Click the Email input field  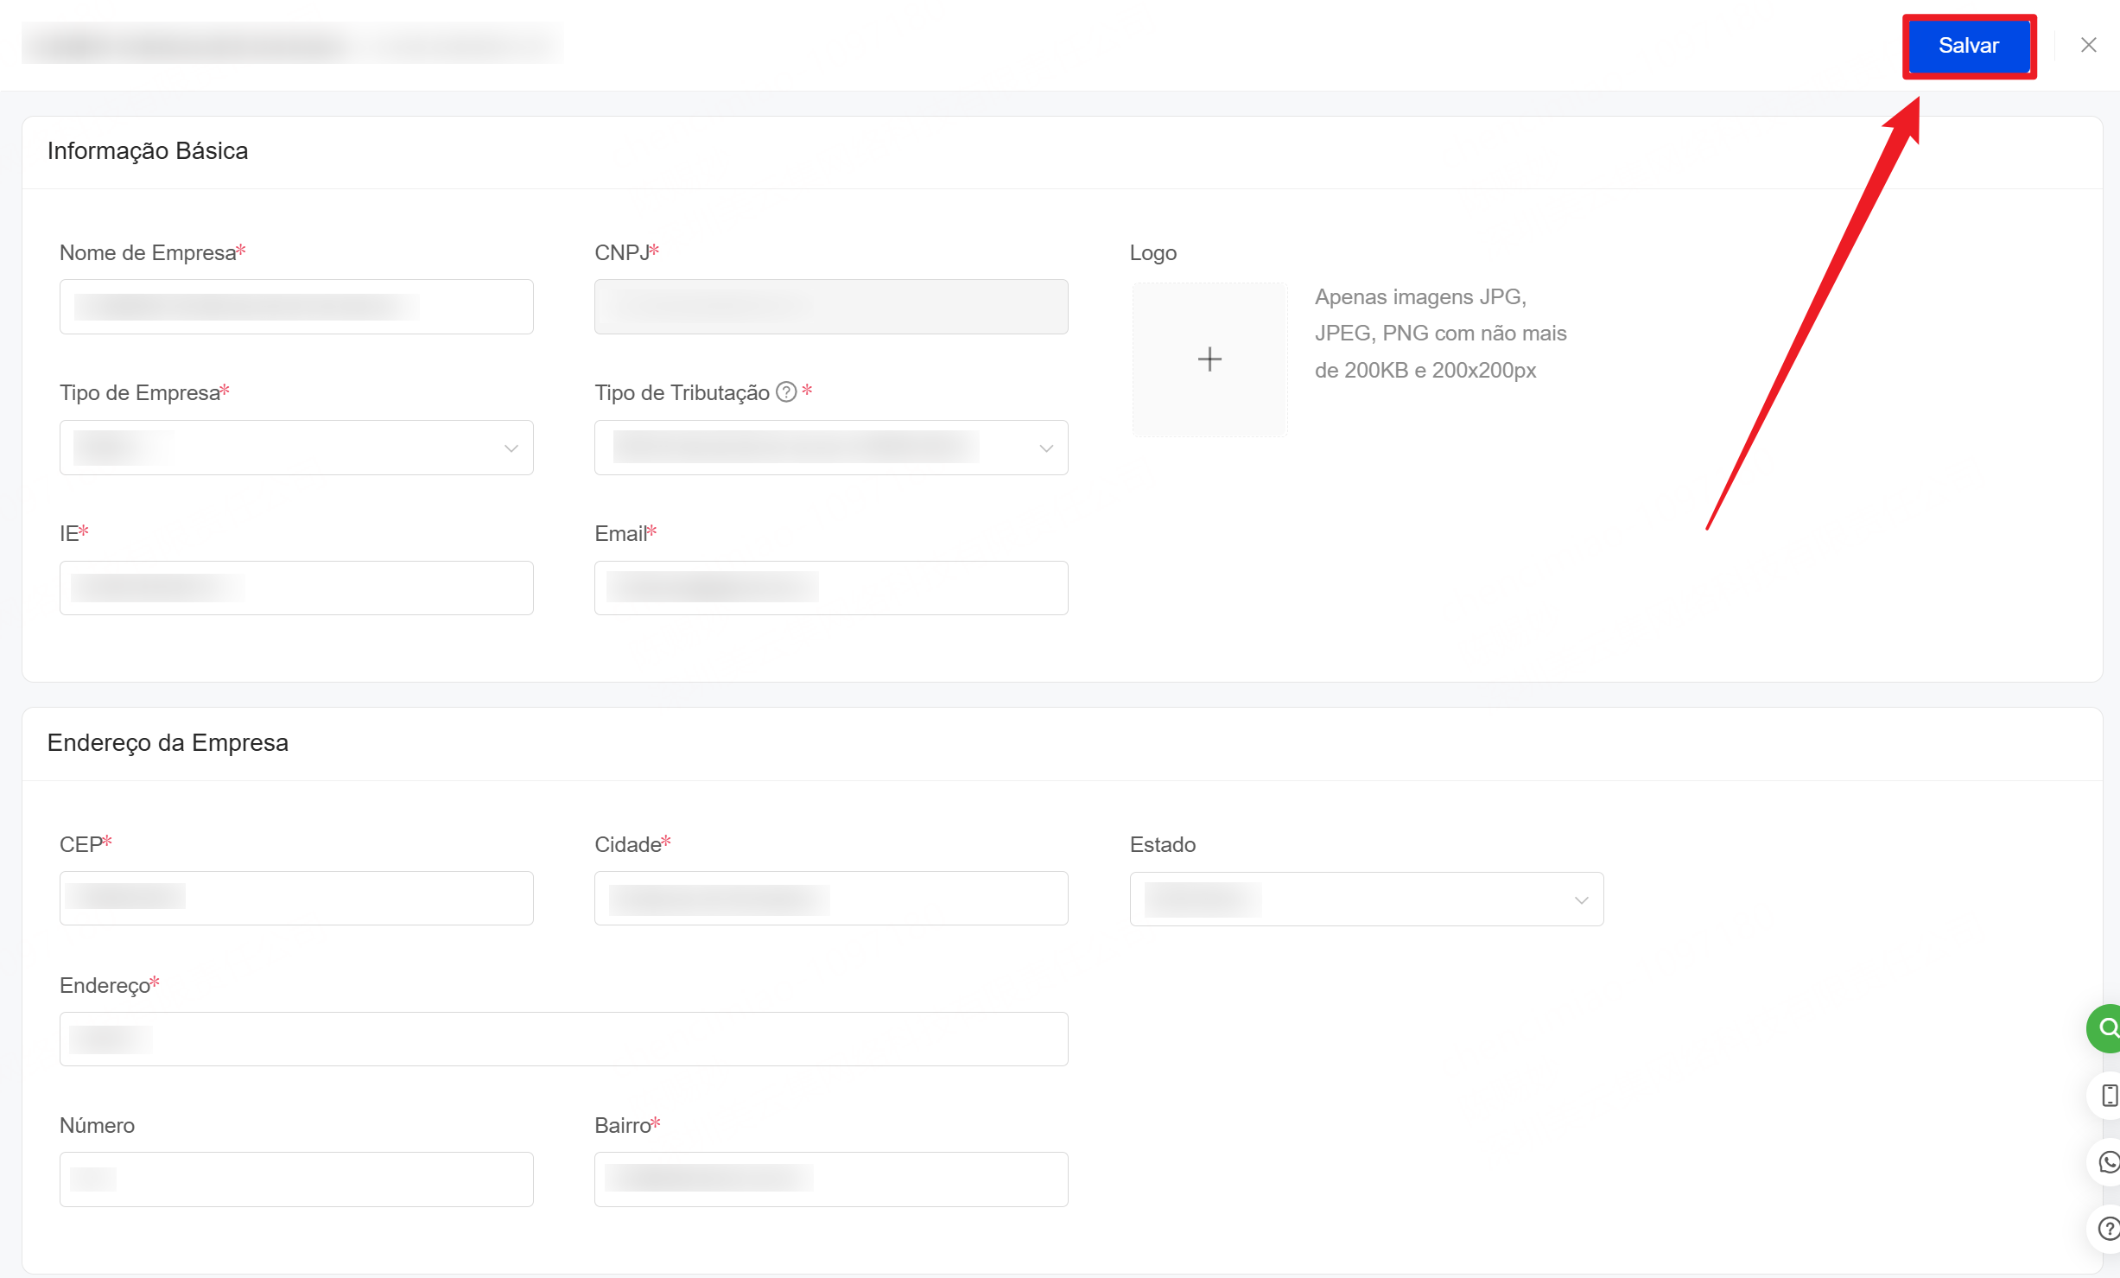point(831,588)
